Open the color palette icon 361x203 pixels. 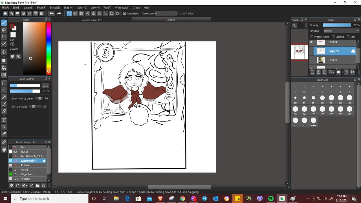point(13,56)
